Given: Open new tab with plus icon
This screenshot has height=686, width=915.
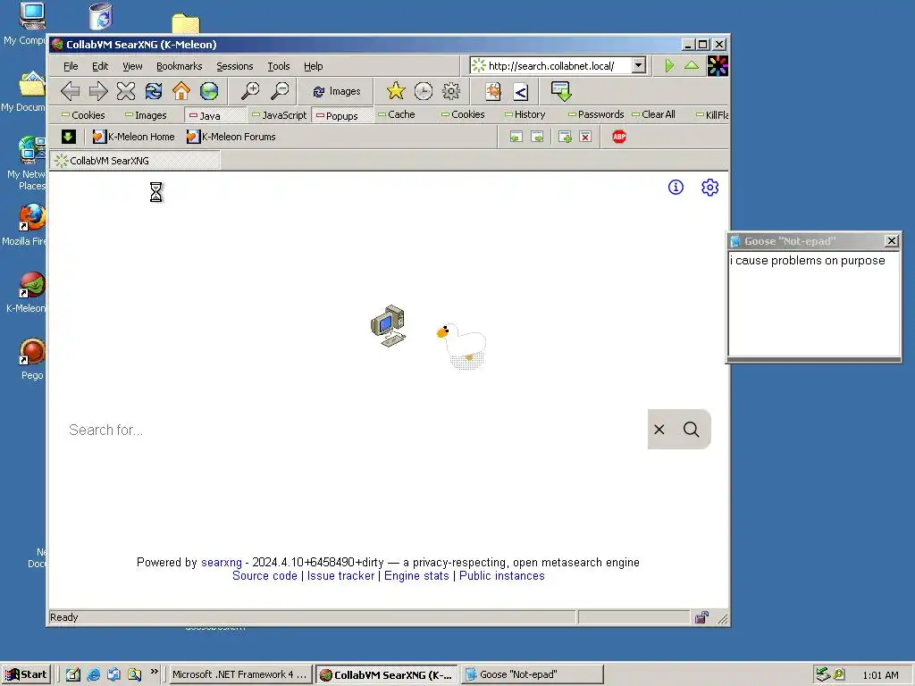Looking at the screenshot, I should coord(565,137).
